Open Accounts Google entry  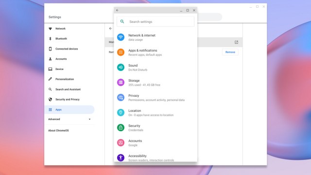tap(155, 143)
